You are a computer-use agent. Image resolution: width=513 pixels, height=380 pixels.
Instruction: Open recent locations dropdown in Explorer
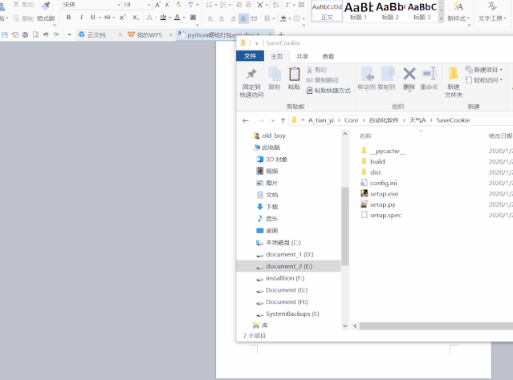[272, 120]
